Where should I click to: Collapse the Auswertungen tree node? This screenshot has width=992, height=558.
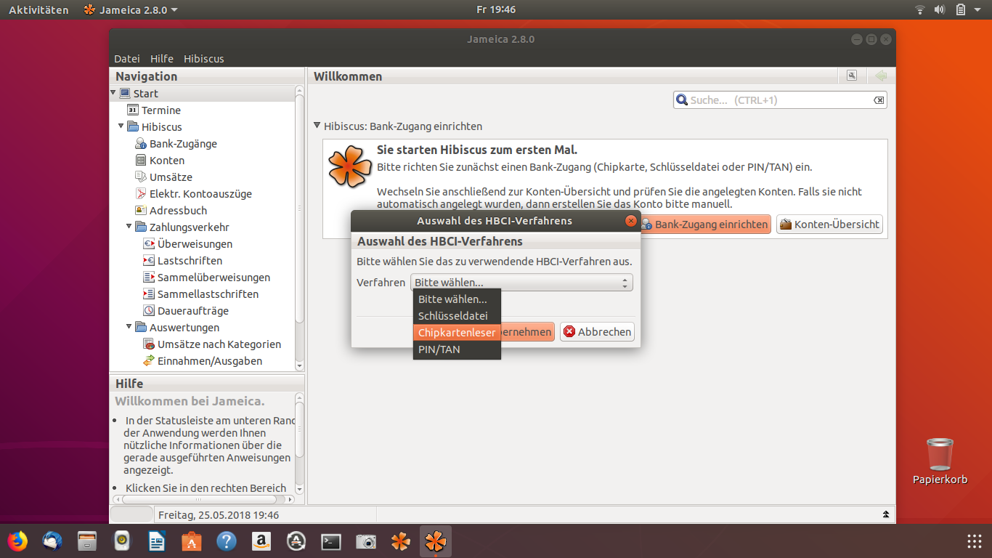pyautogui.click(x=129, y=326)
